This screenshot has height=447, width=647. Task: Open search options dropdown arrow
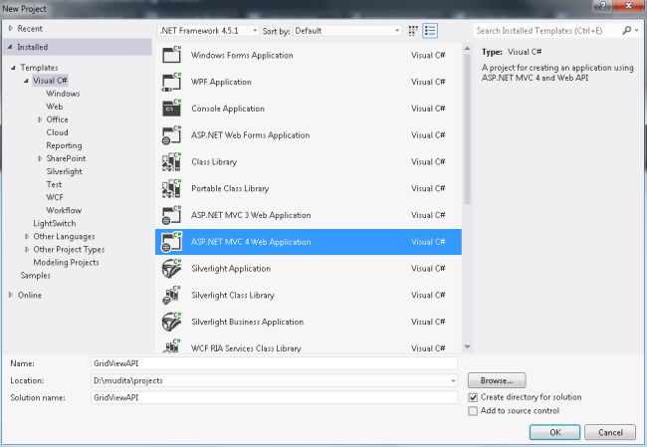(637, 31)
